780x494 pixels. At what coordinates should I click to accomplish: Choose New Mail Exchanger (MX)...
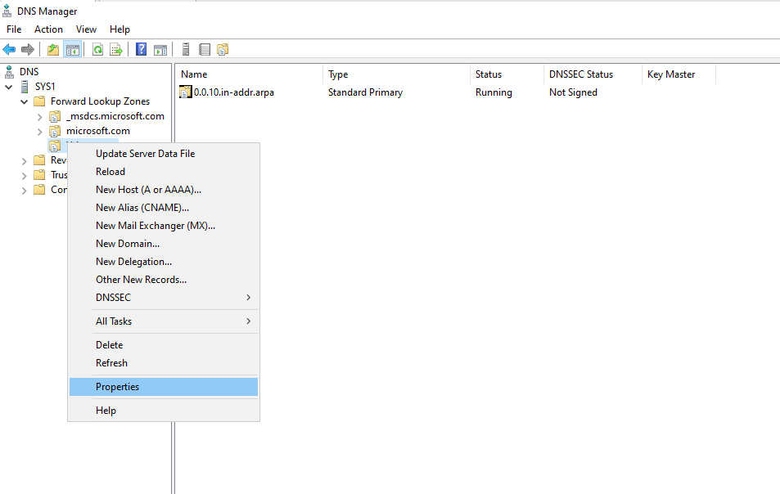[164, 226]
